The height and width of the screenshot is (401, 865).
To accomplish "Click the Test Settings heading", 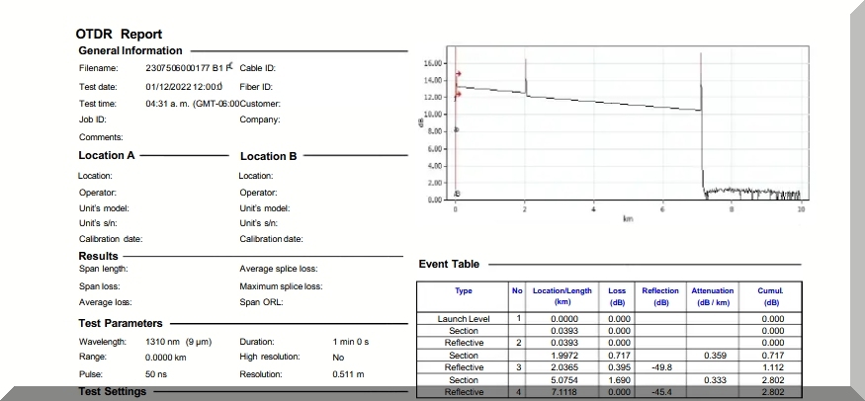I will [113, 392].
